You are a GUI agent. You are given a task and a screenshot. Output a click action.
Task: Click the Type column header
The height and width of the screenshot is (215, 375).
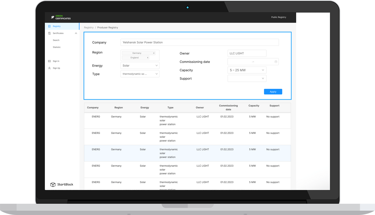tap(171, 107)
